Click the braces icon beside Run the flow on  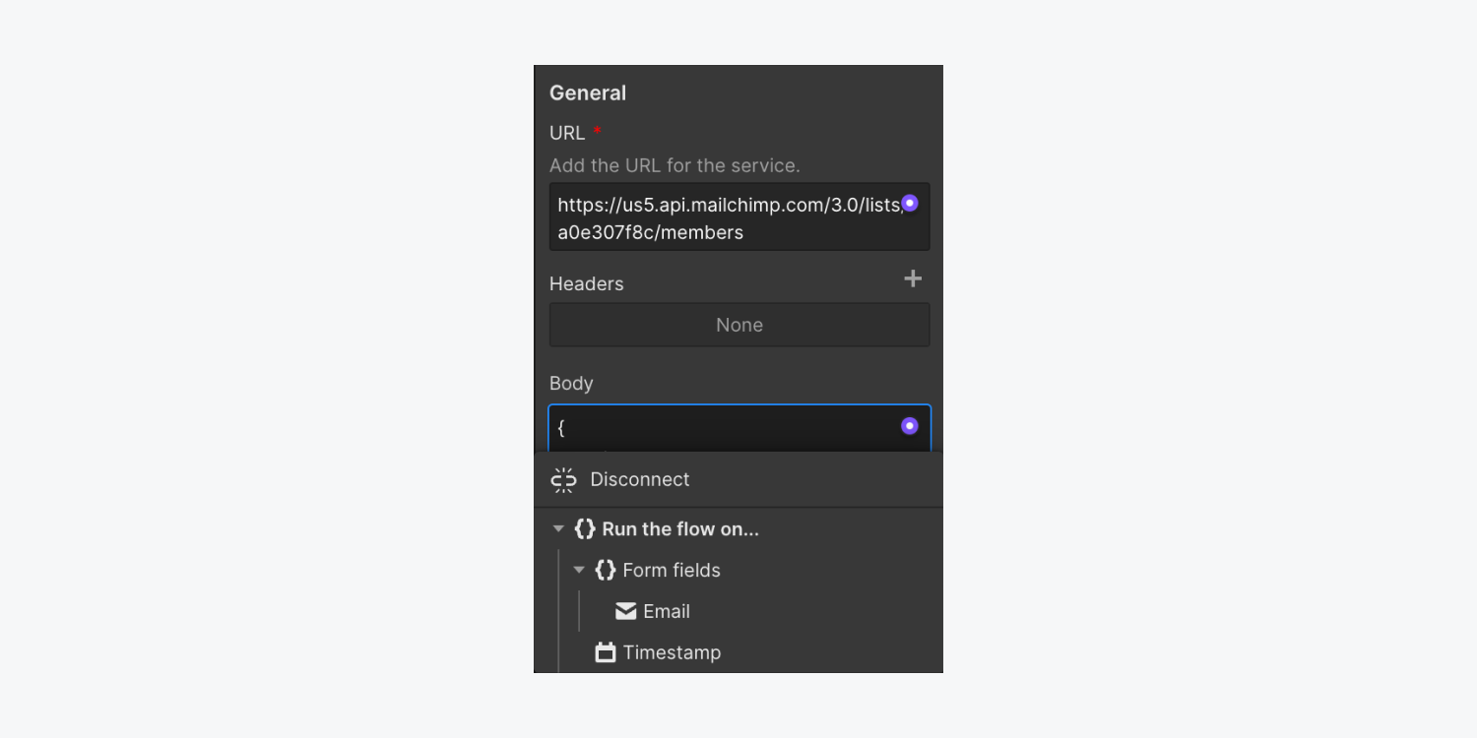click(x=585, y=529)
